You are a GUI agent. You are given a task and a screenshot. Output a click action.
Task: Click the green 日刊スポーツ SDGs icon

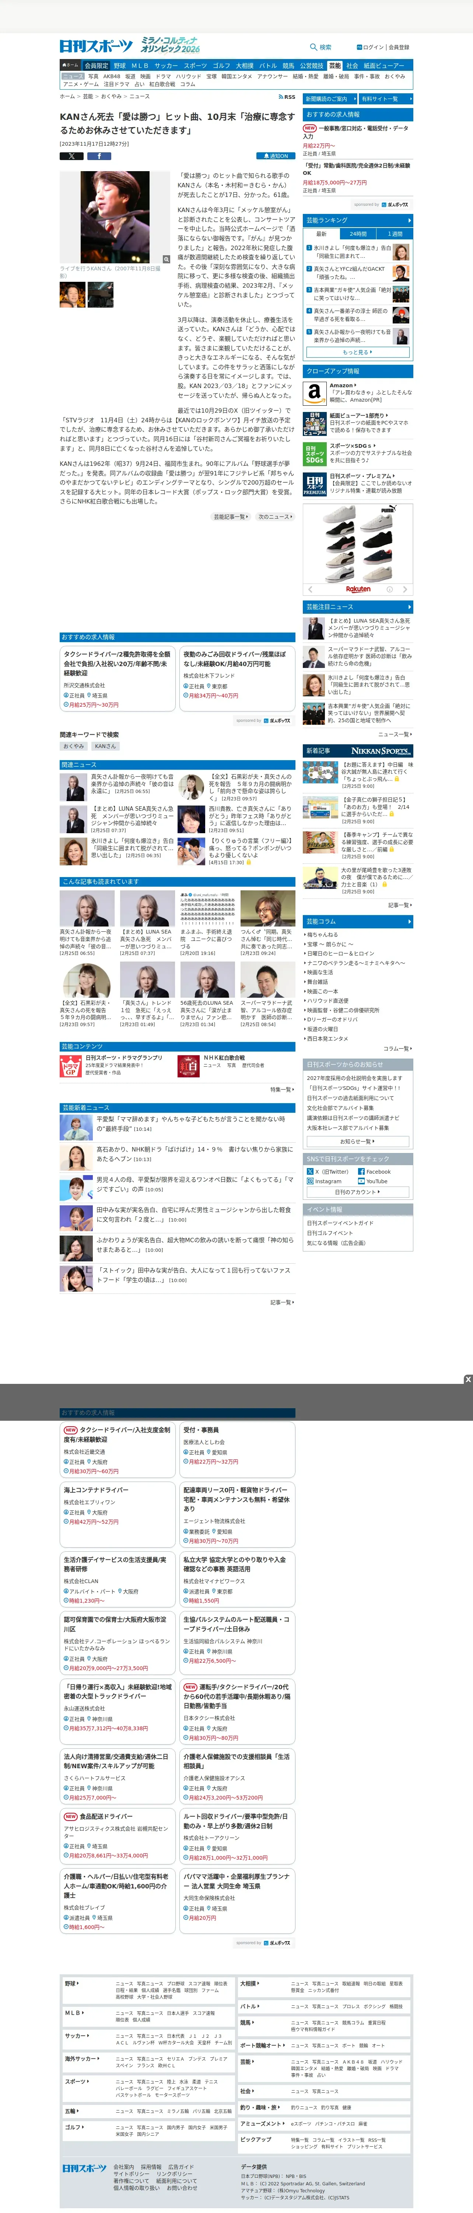[x=314, y=454]
